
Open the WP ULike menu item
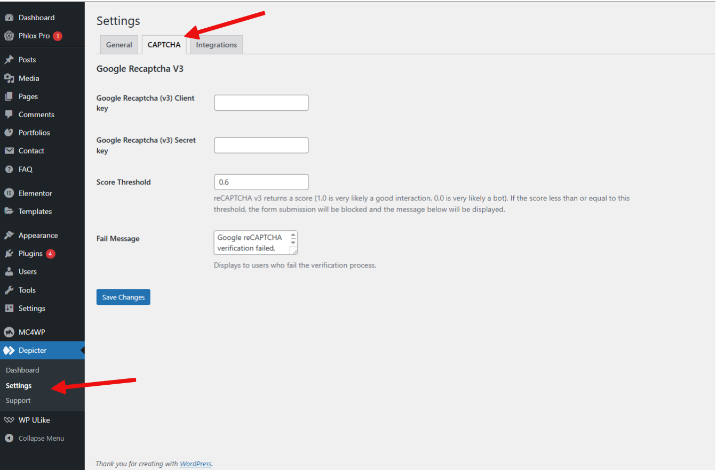pos(34,420)
